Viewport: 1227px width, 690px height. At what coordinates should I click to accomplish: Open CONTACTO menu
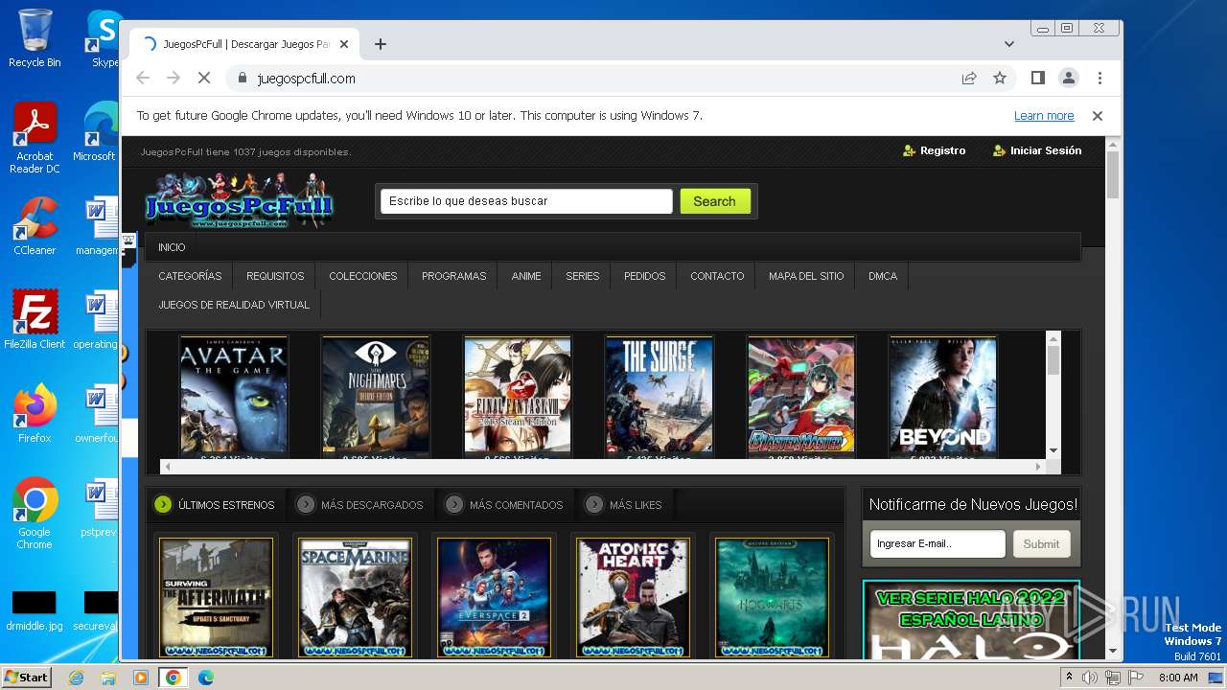717,276
